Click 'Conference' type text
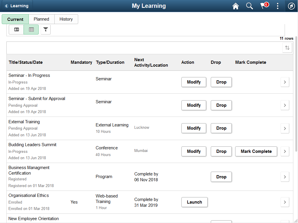Viewport: 298px width, 223px height. pos(107,148)
